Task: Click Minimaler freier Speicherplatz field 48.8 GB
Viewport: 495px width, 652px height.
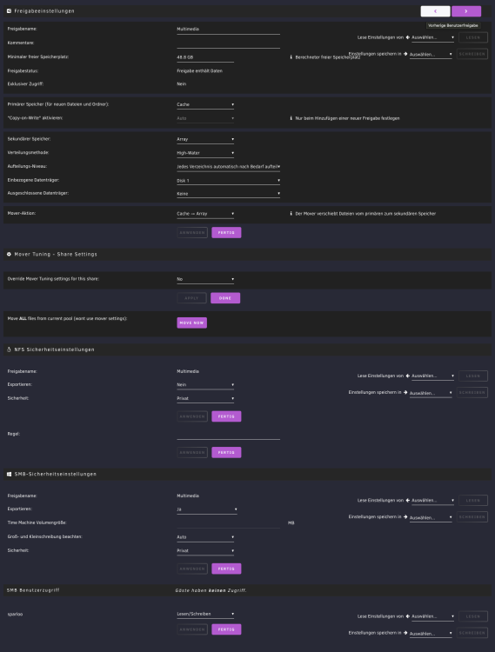Action: click(x=205, y=57)
